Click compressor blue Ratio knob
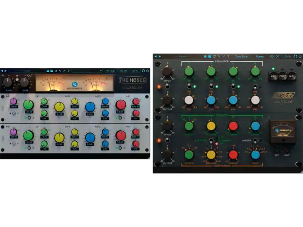The width and height of the screenshot is (303, 227). click(x=255, y=155)
